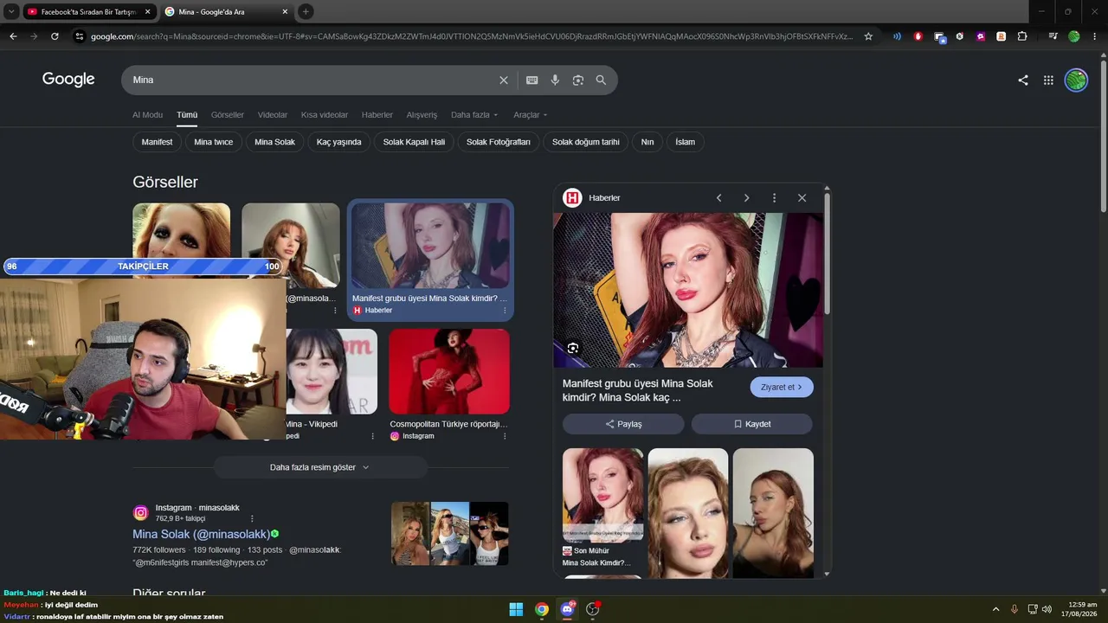Switch to the Facebook'ta Sıradan Bir Tartışma tab
Viewport: 1108px width, 623px height.
coord(89,12)
